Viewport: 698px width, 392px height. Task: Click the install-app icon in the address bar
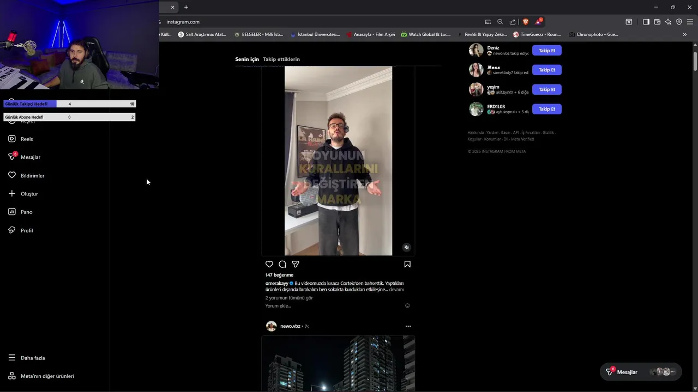[488, 22]
